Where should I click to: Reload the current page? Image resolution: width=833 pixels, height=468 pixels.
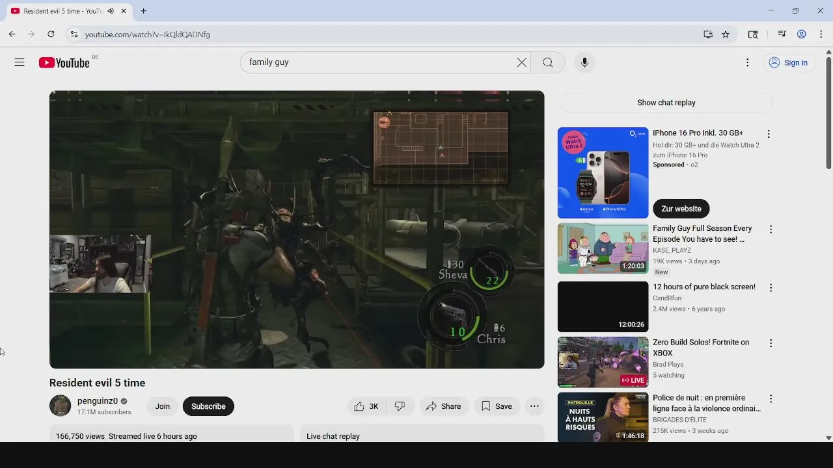51,34
